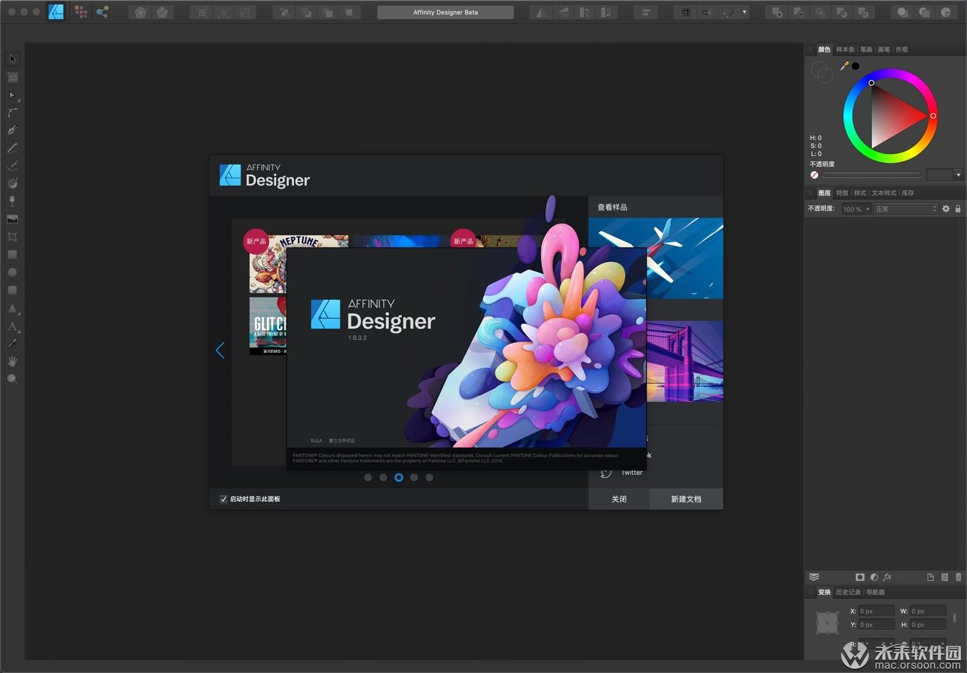Image resolution: width=967 pixels, height=673 pixels.
Task: Click the Edit All Layers stack icon
Action: click(814, 577)
